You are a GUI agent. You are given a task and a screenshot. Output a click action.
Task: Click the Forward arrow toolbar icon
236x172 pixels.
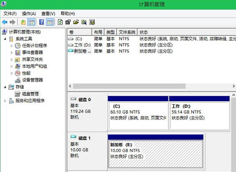click(12, 22)
